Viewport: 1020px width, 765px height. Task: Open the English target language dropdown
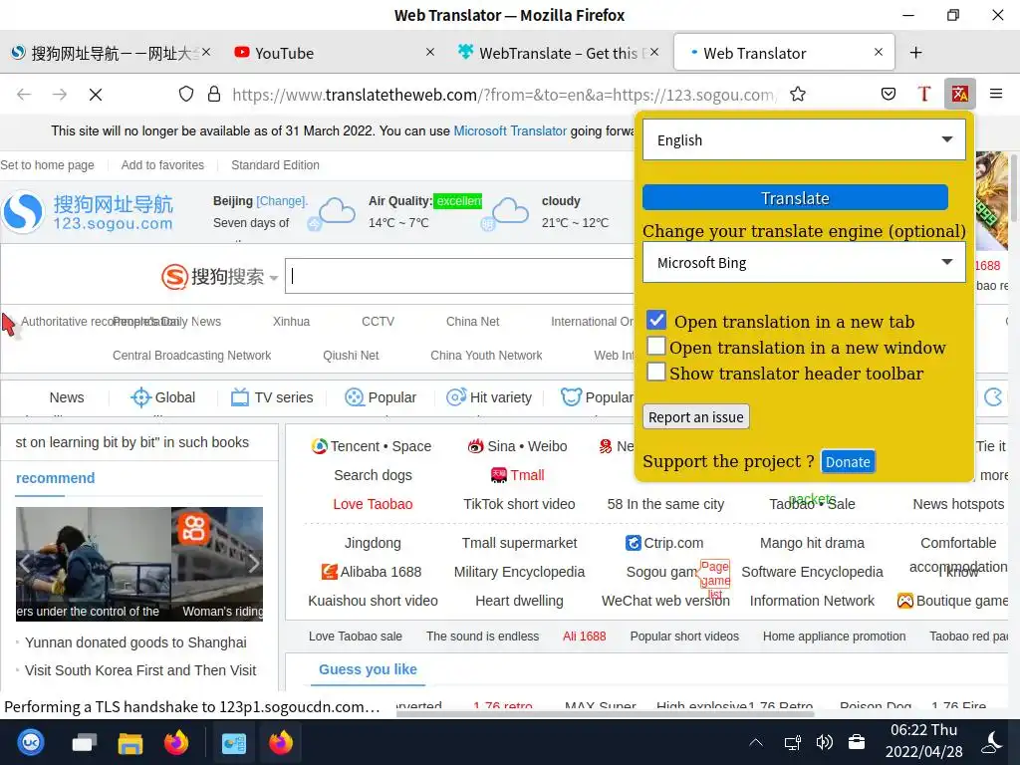pyautogui.click(x=804, y=139)
